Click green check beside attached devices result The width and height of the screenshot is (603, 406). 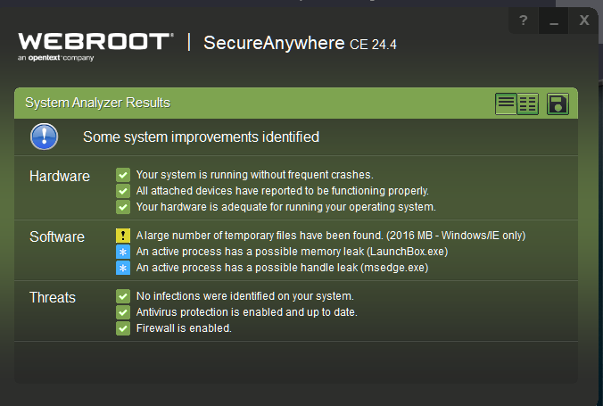tap(123, 191)
